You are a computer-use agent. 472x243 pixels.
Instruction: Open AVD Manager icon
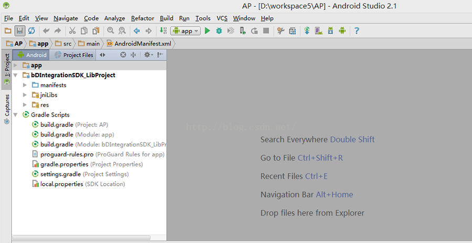pyautogui.click(x=319, y=31)
